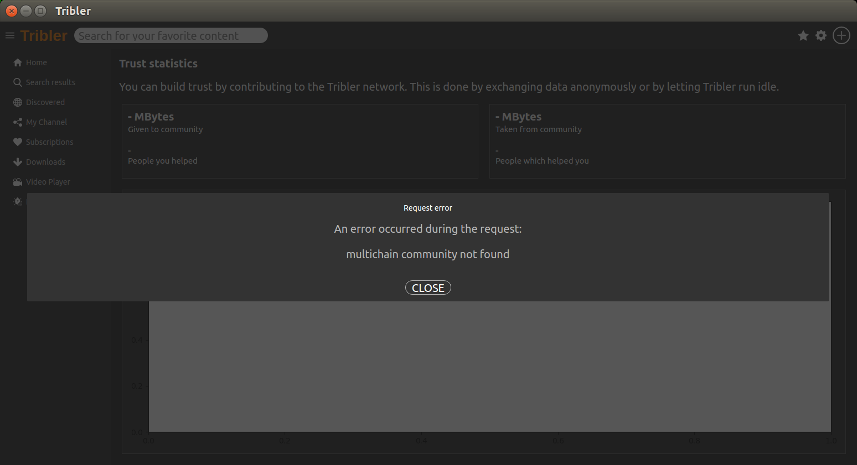Open Tribler settings via the gear icon

[x=821, y=35]
